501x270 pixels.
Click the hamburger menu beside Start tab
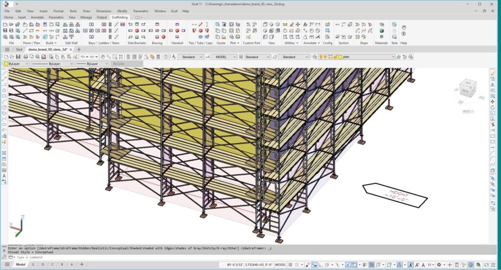pos(7,49)
